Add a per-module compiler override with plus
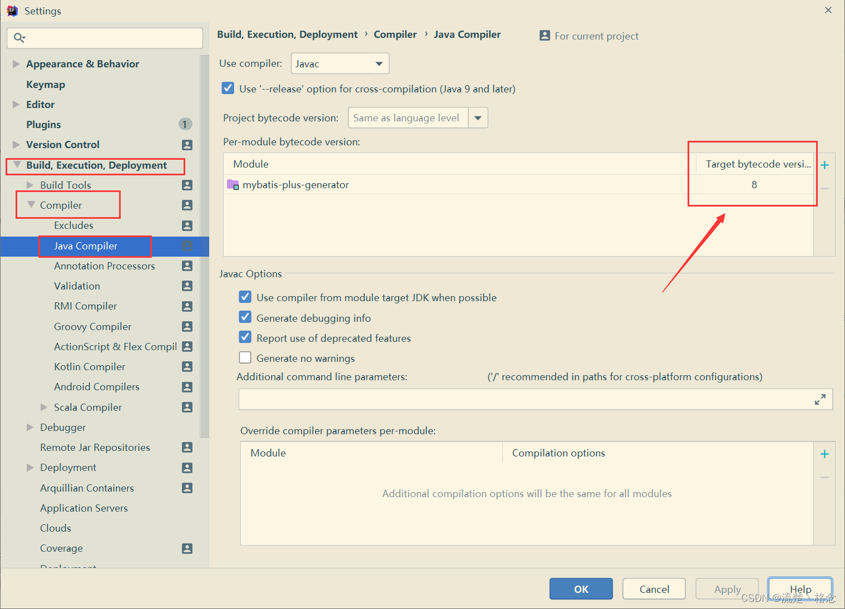Screen dimensions: 845x609 824,454
